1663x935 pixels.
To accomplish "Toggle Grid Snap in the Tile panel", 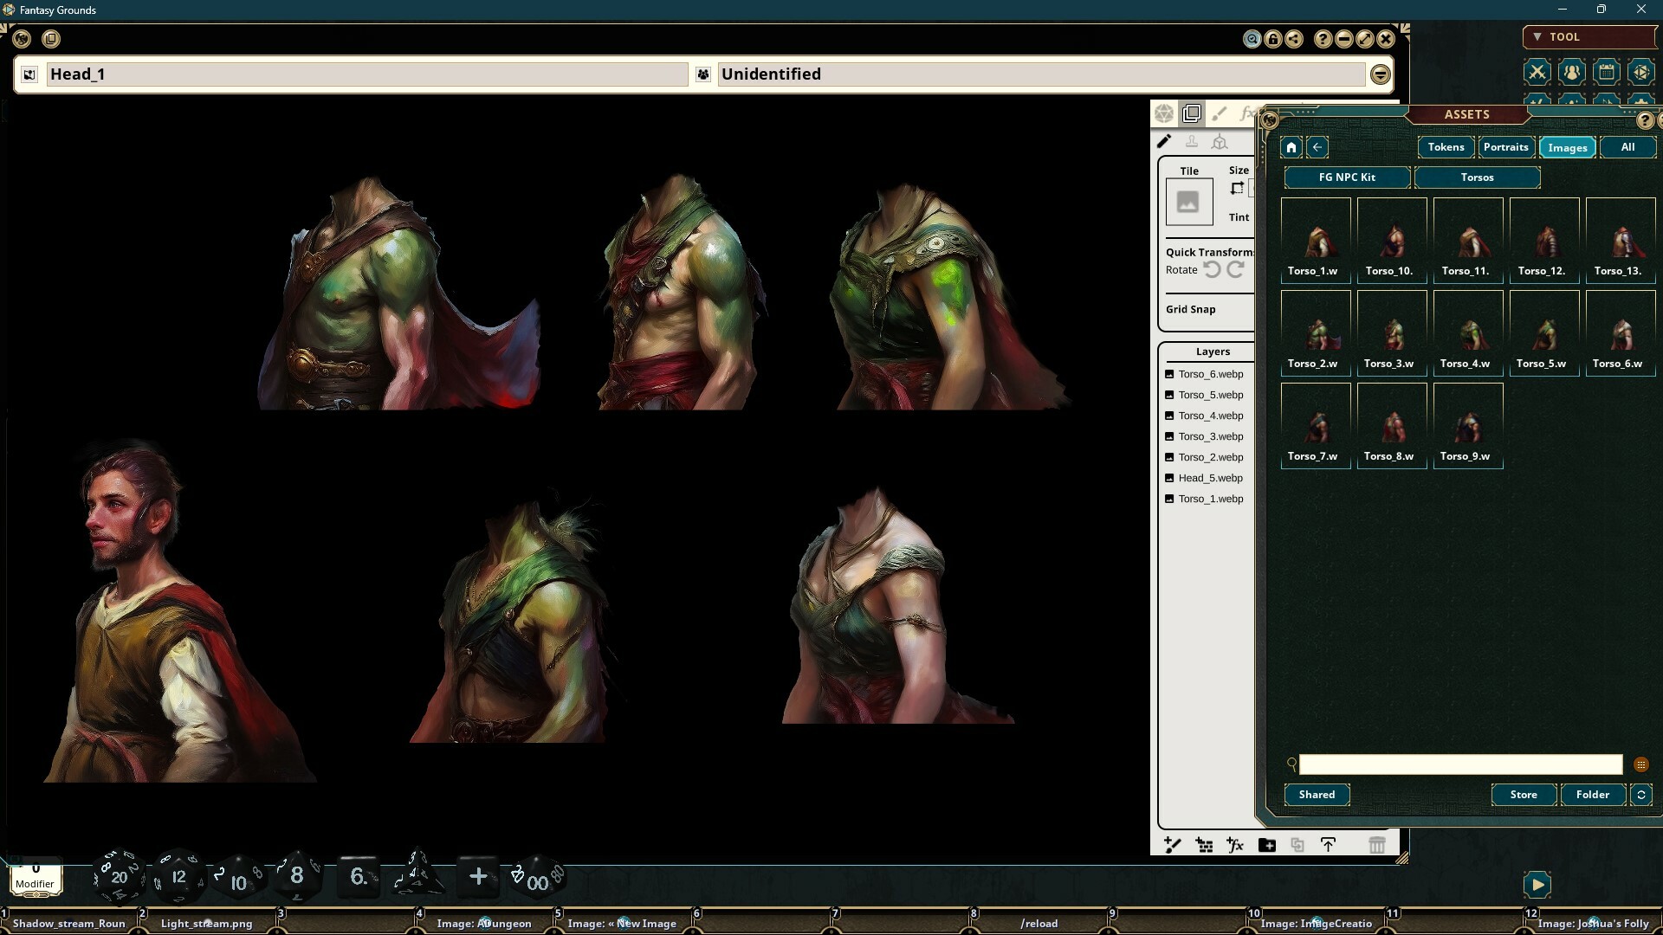I will coord(1191,309).
